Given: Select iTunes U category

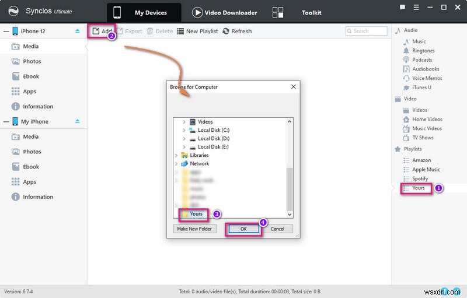Looking at the screenshot, I should [421, 87].
